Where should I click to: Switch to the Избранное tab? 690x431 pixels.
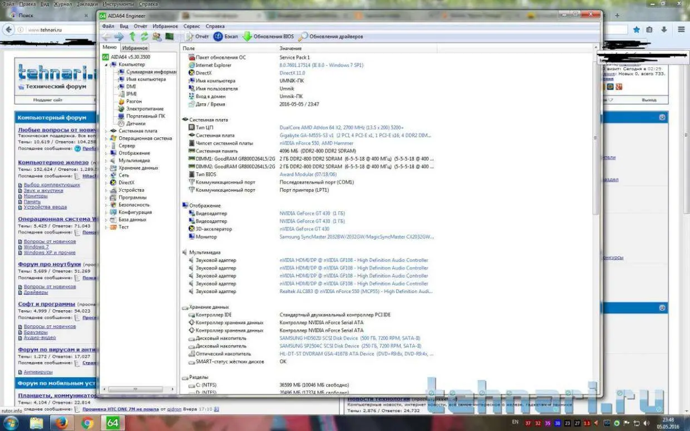pos(135,48)
